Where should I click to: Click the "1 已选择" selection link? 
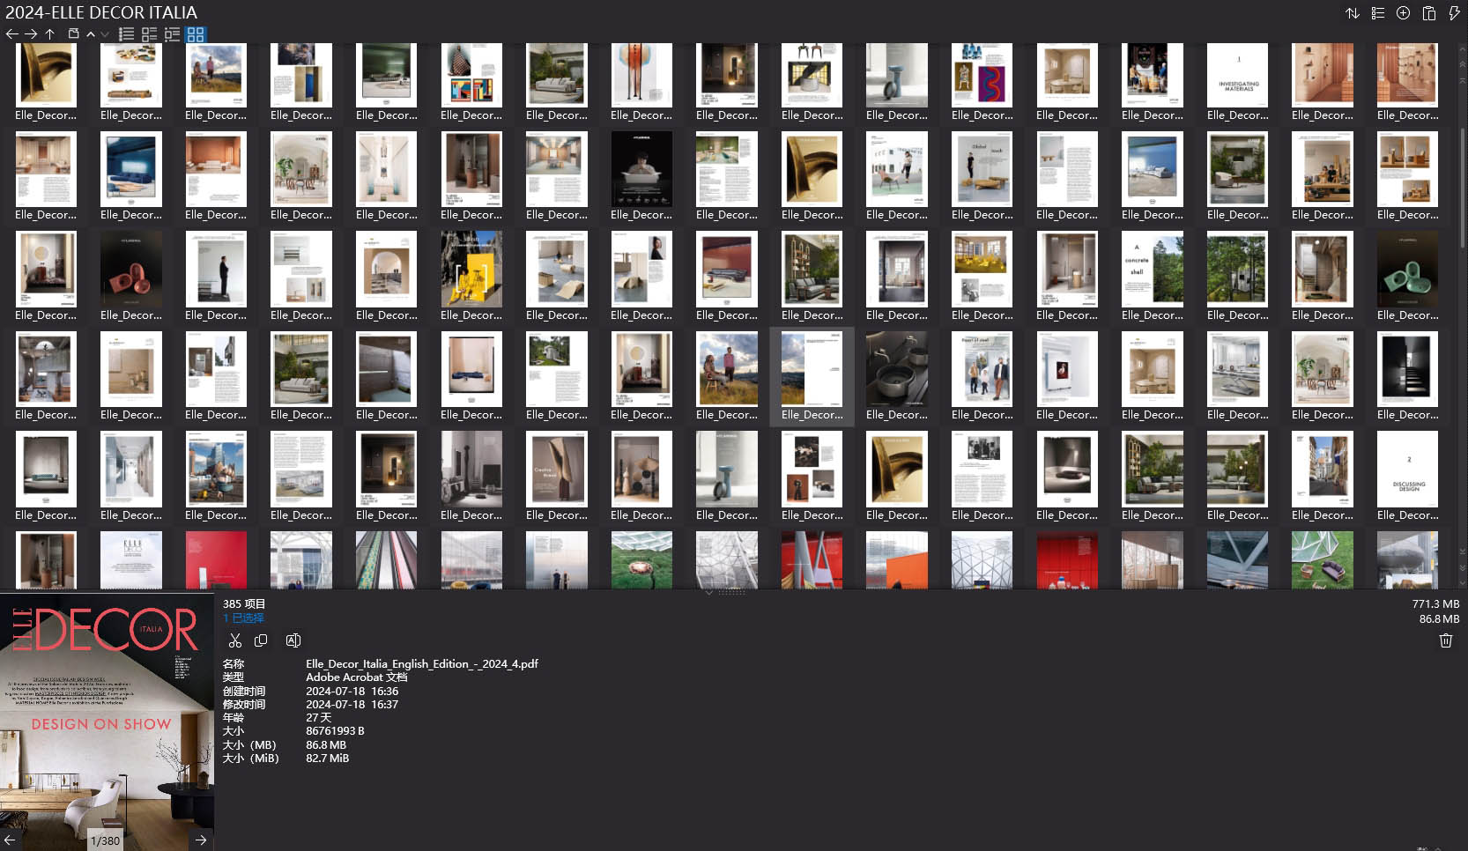[243, 618]
